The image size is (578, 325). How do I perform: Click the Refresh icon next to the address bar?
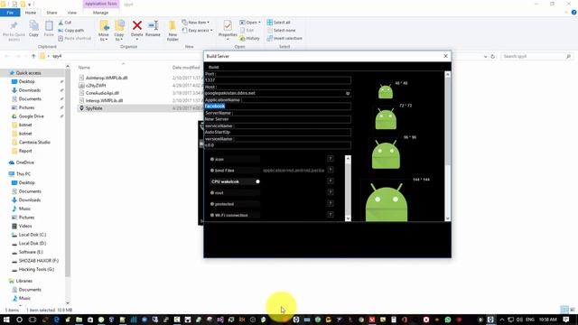[x=492, y=56]
